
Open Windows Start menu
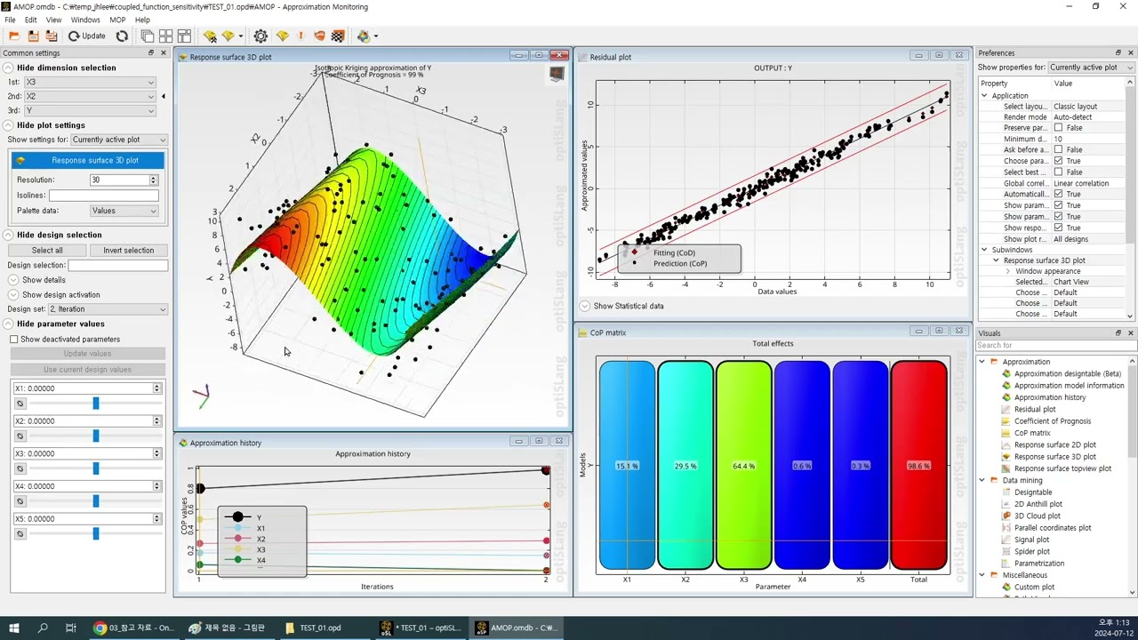[14, 628]
